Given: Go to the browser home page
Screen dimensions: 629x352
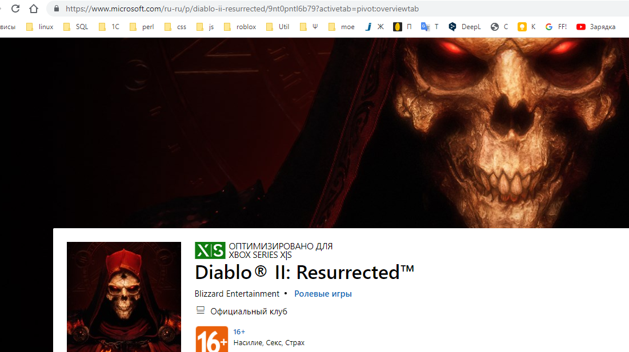Looking at the screenshot, I should 34,9.
